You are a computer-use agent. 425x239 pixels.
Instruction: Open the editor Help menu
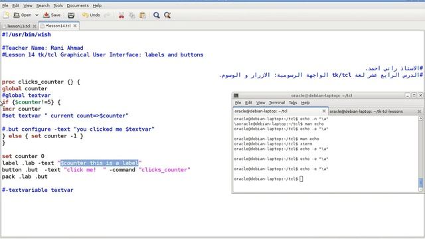point(97,5)
